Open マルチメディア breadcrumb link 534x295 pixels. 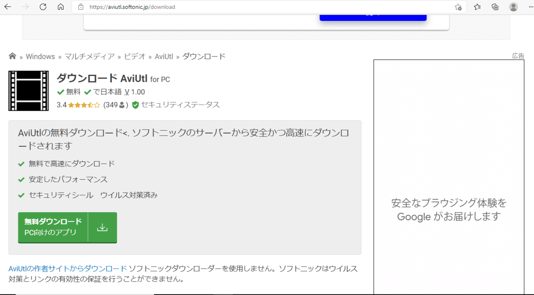(89, 57)
